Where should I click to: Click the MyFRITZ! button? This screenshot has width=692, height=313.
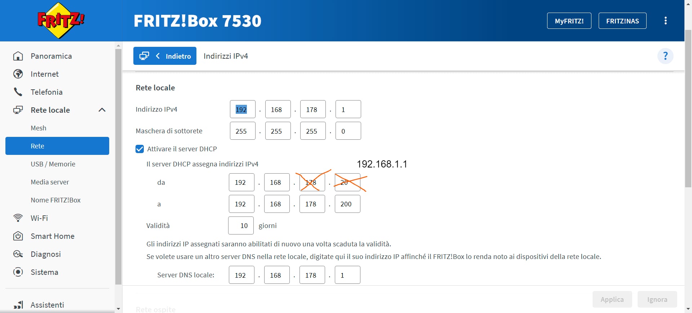[x=569, y=21]
